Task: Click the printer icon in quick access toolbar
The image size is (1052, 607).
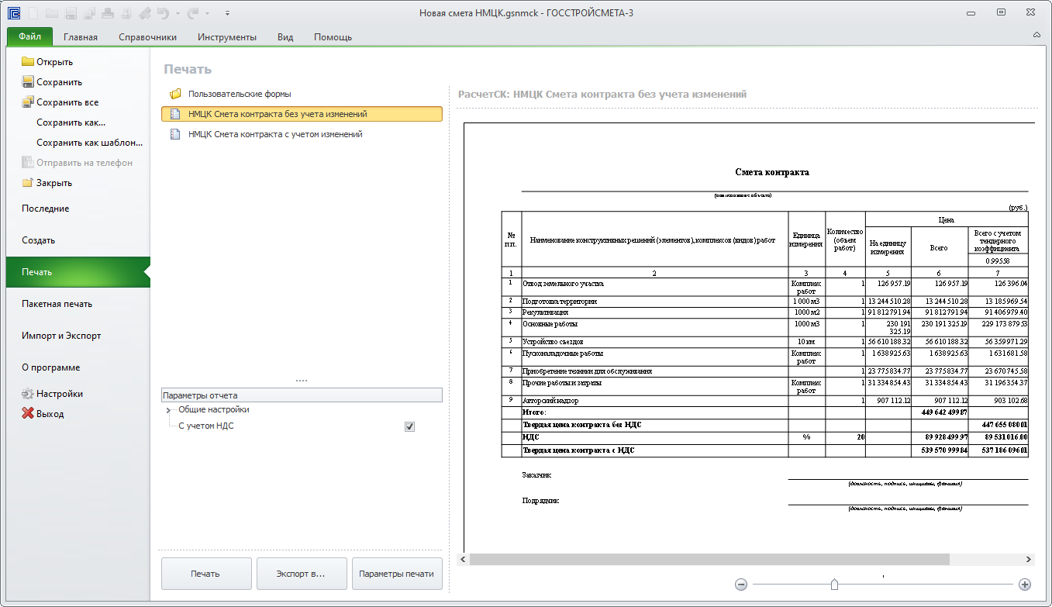Action: [108, 12]
